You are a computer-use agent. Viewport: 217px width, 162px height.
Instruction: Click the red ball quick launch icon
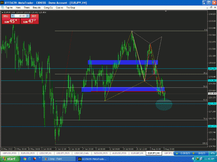coord(35,159)
